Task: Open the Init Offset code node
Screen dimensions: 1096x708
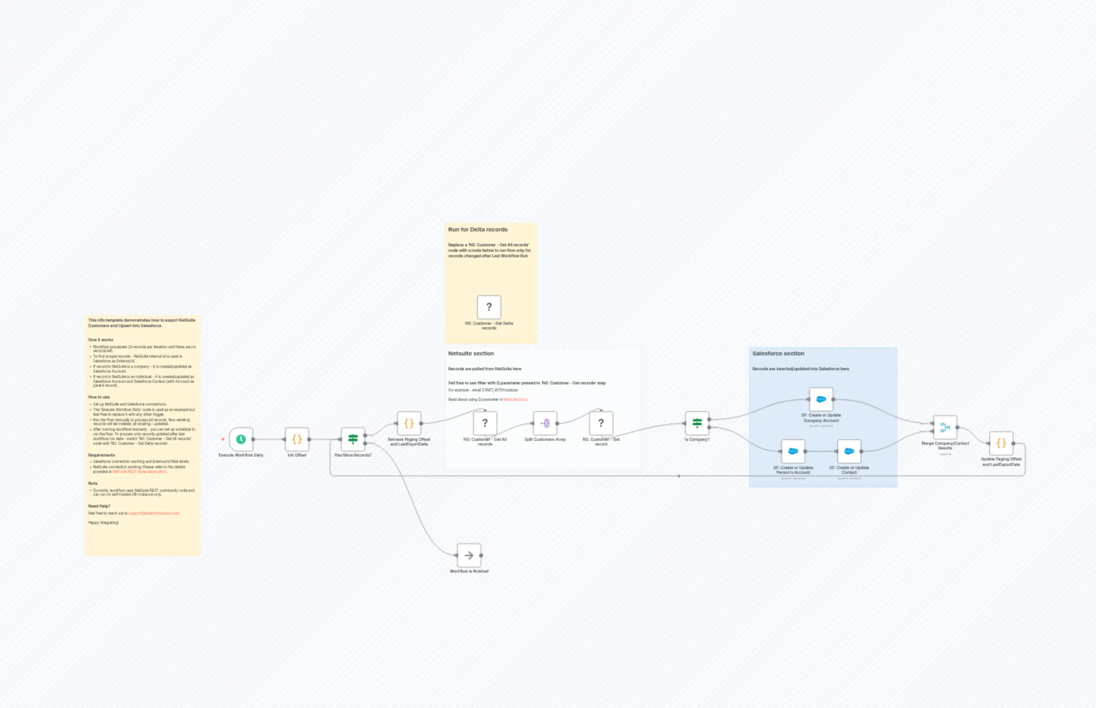Action: click(297, 439)
